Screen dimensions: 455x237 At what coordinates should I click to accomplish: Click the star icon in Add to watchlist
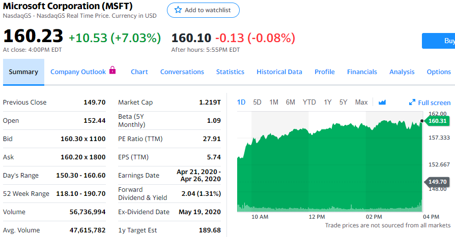[178, 10]
